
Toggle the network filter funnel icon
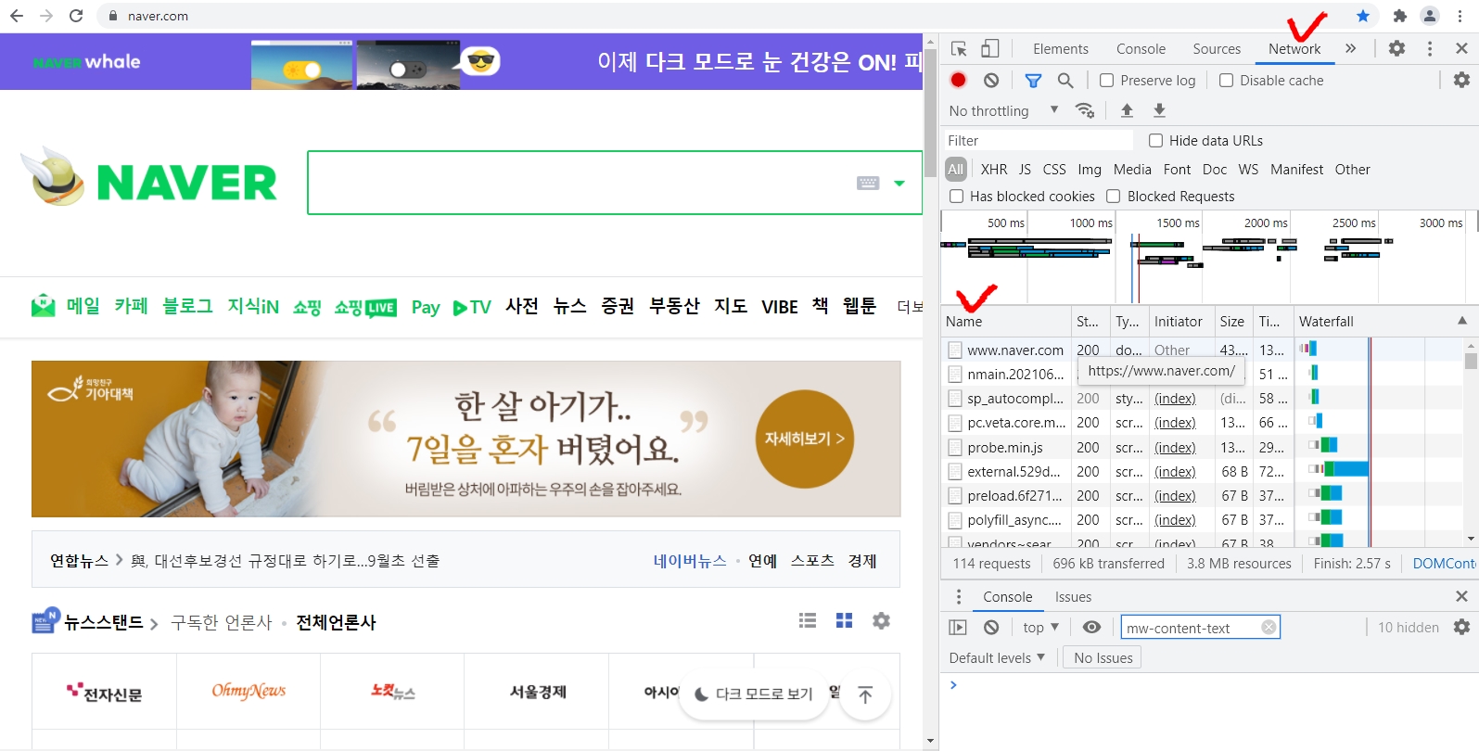click(x=1033, y=81)
